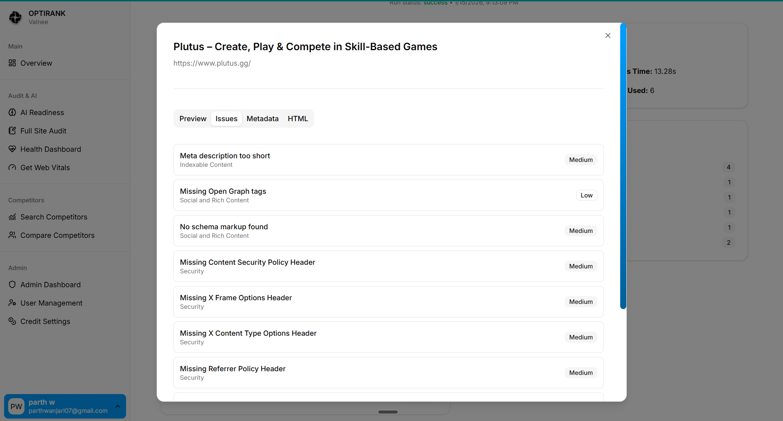Click Medium badge on No schema markup

click(x=581, y=231)
